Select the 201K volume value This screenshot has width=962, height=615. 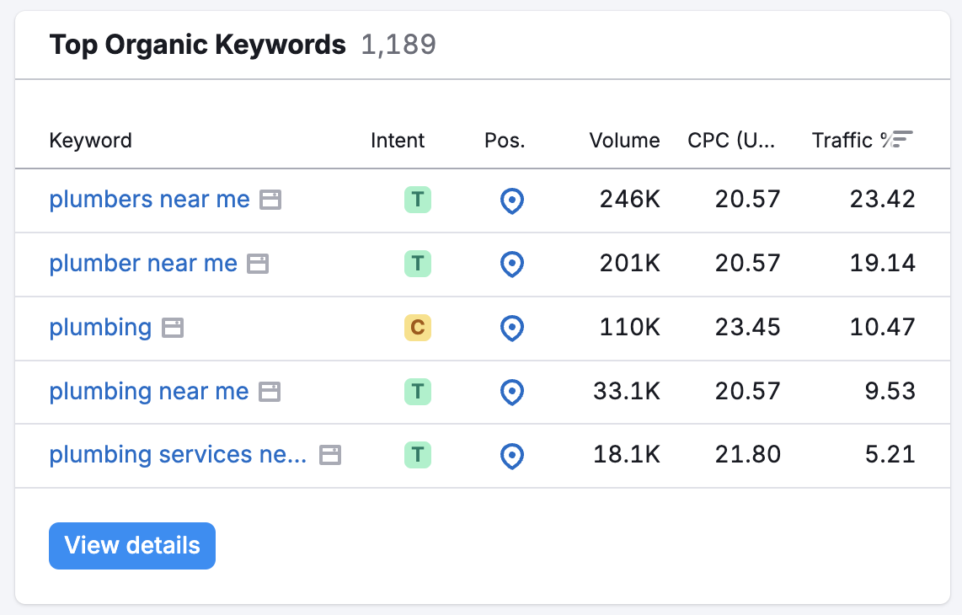629,264
